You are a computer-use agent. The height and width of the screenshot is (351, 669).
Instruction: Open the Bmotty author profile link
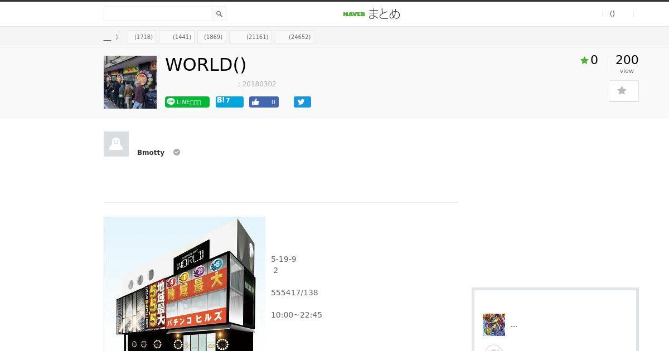[x=151, y=152]
